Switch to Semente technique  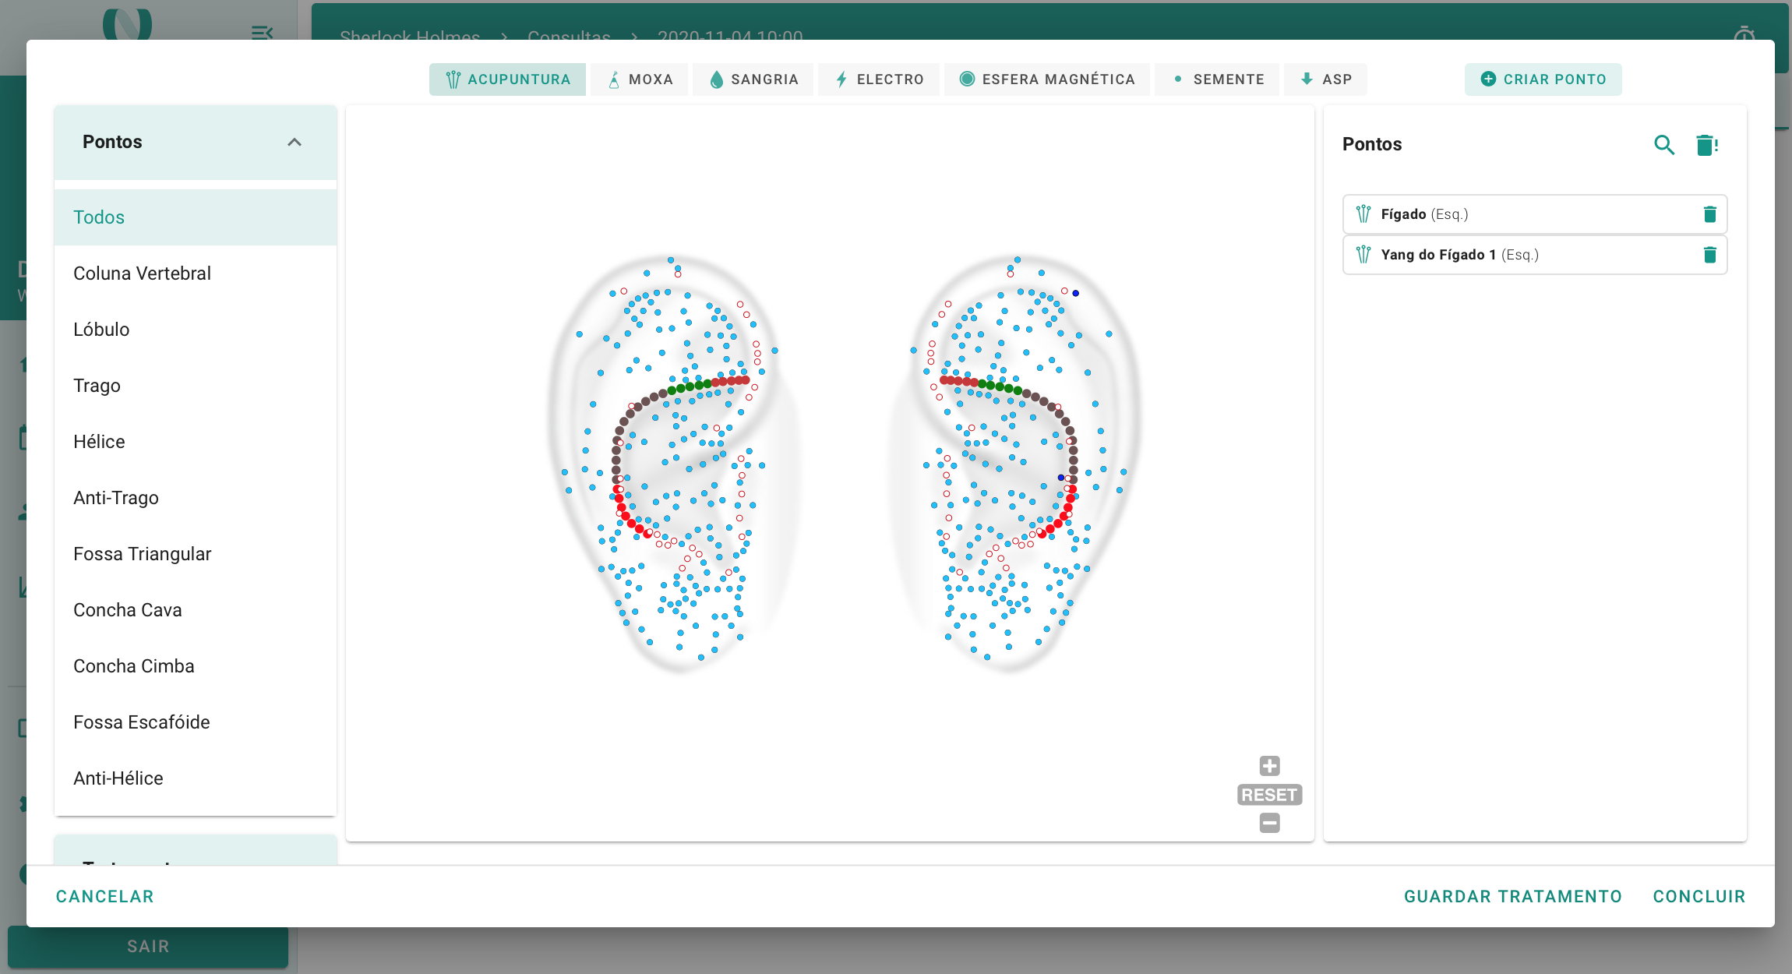click(1217, 79)
